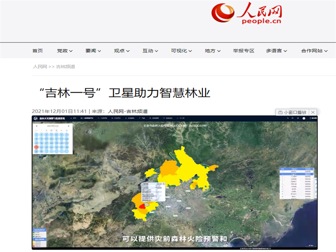Open the 地方 dropdown menu
336x252 pixels.
coord(213,51)
